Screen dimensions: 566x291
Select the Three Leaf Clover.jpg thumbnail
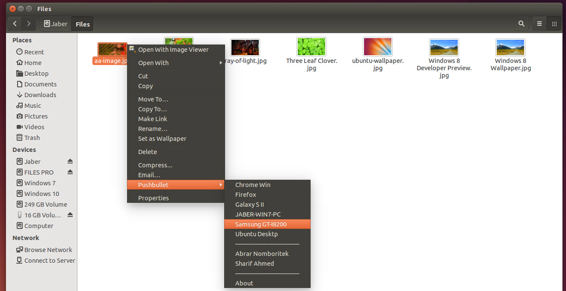[311, 47]
